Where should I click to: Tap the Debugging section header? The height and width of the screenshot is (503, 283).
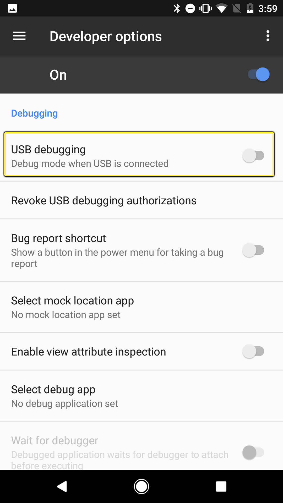pos(34,113)
